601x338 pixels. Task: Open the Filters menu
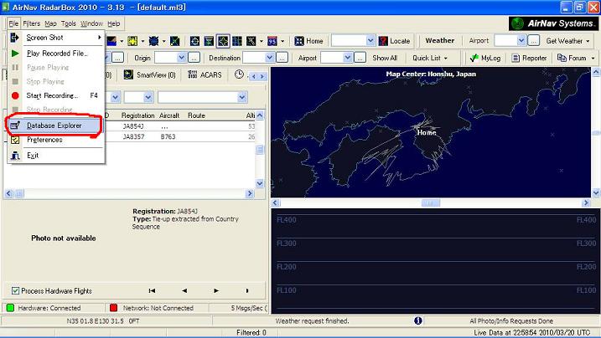(x=31, y=23)
